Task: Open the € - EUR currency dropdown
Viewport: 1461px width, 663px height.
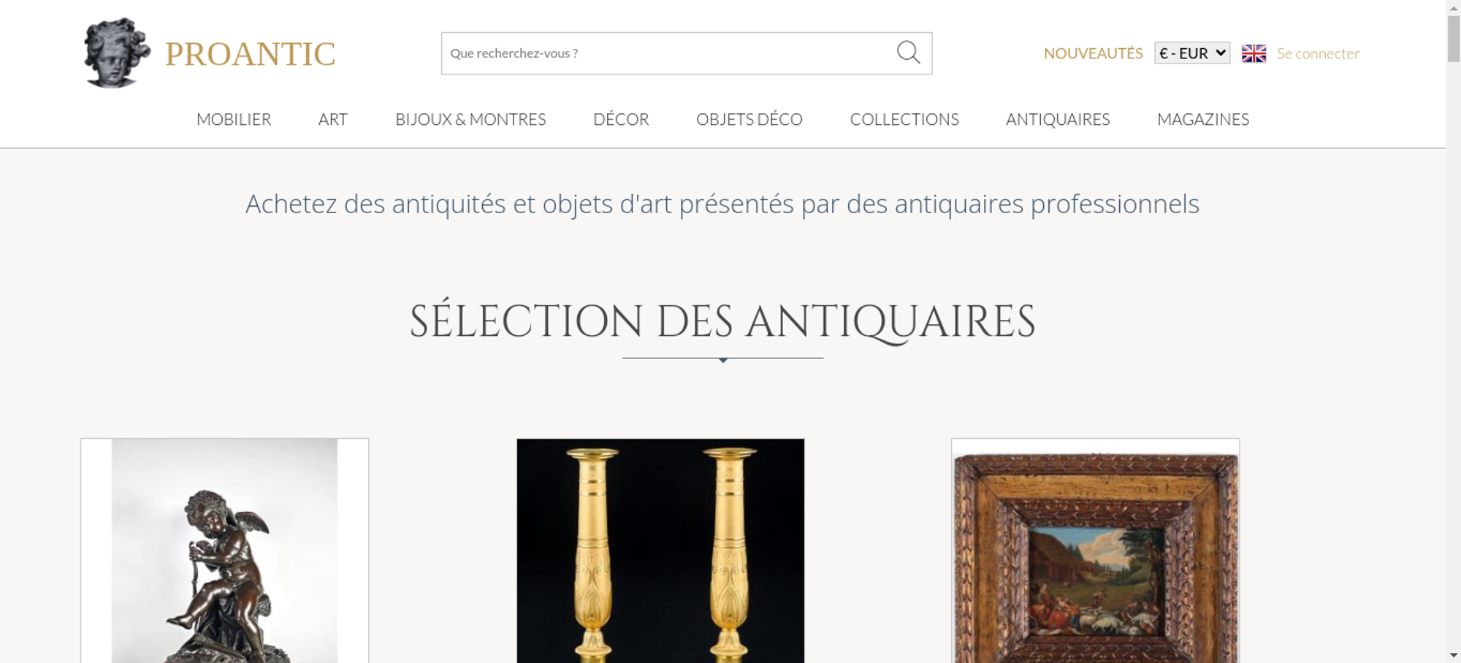Action: (1192, 53)
